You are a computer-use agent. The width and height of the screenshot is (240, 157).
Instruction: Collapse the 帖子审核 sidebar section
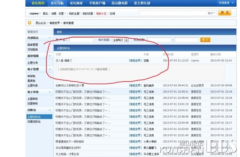click(x=50, y=92)
